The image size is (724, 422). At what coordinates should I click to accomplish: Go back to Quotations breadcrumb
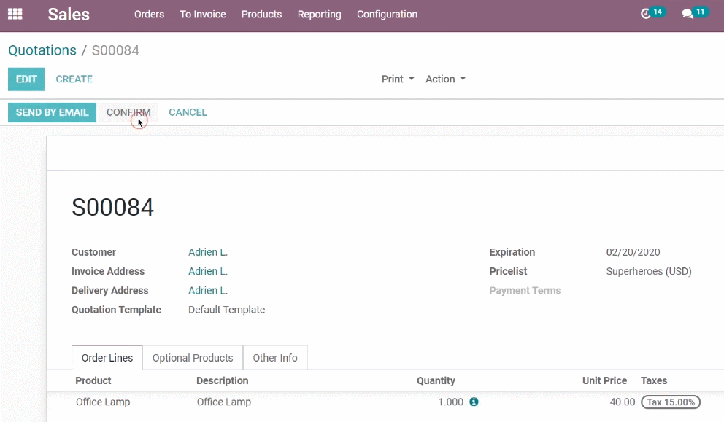click(x=42, y=50)
